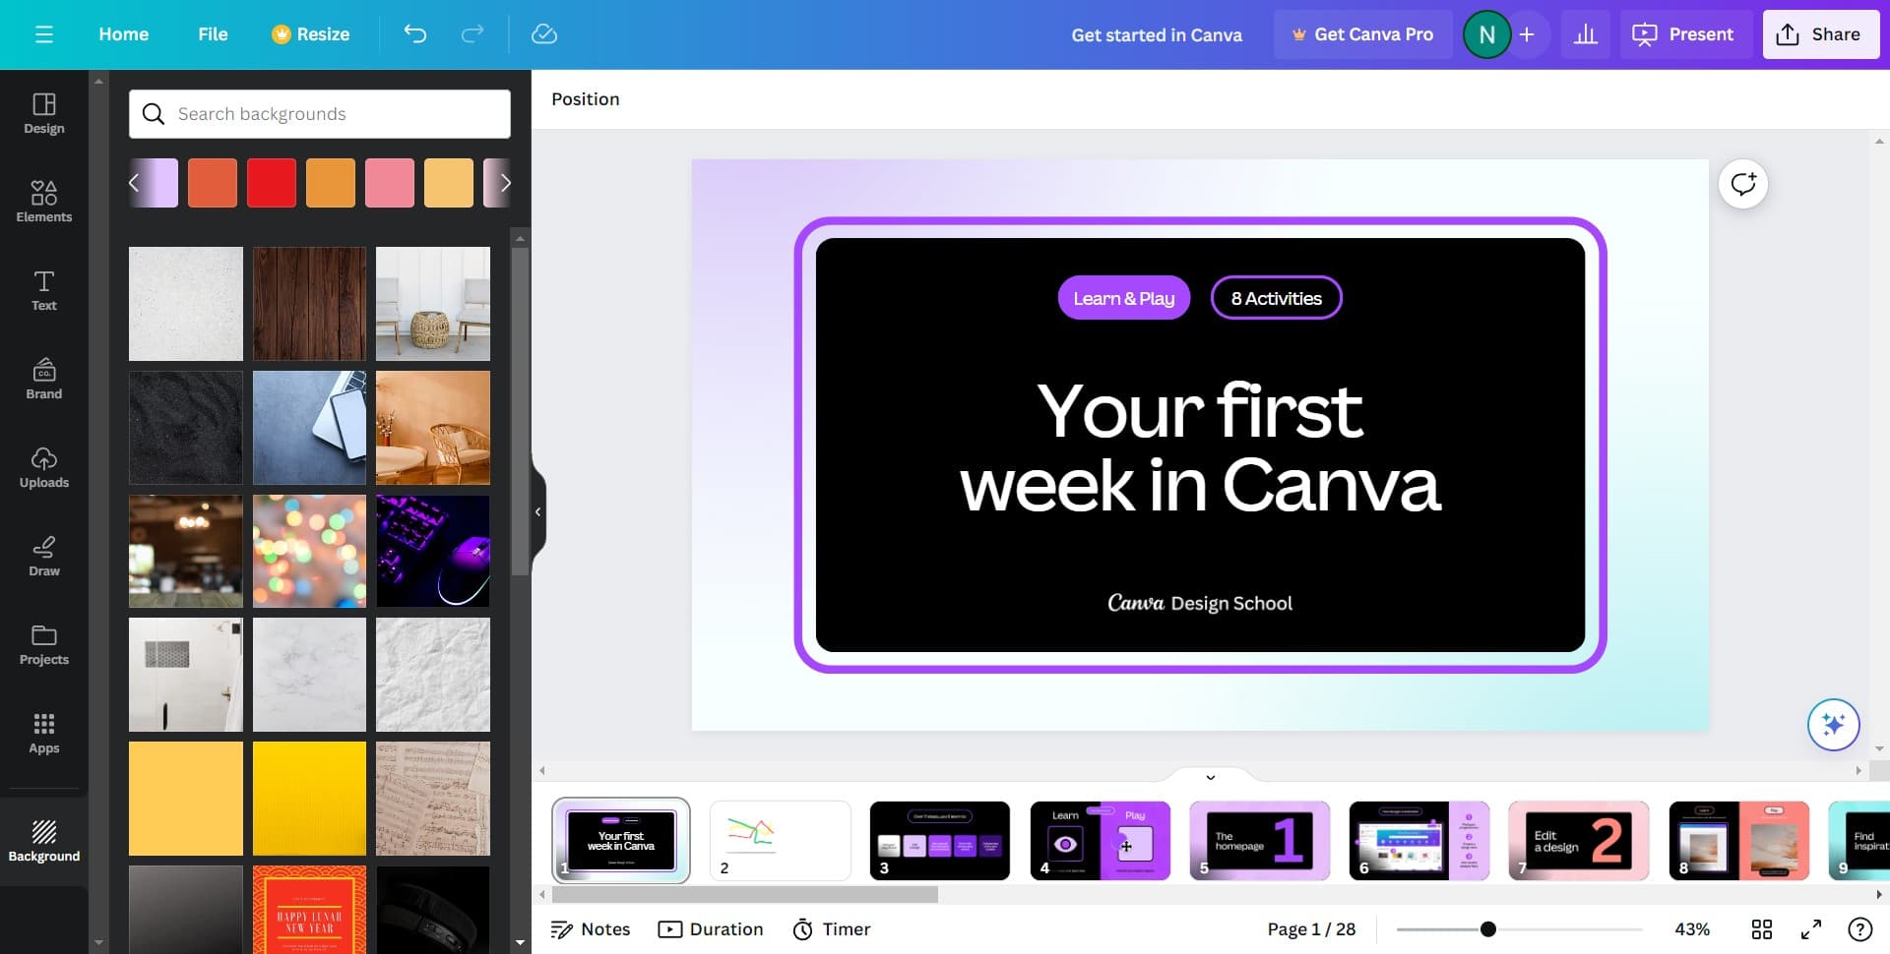Select the Draw tool
The width and height of the screenshot is (1890, 954).
point(44,556)
